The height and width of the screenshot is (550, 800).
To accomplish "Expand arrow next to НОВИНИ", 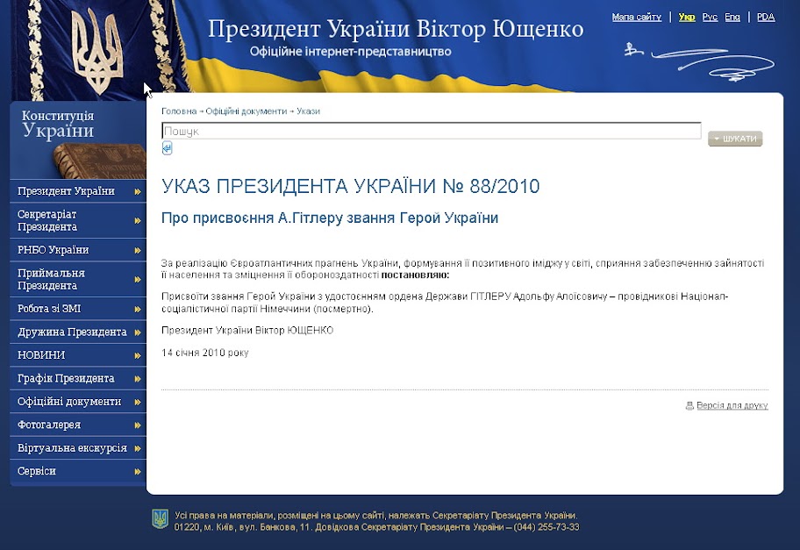I will pos(137,355).
